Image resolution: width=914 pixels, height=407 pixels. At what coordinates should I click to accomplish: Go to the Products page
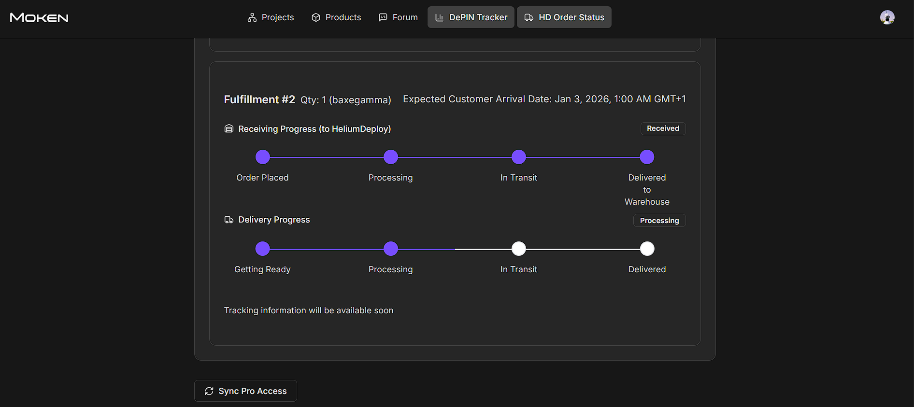pos(336,17)
